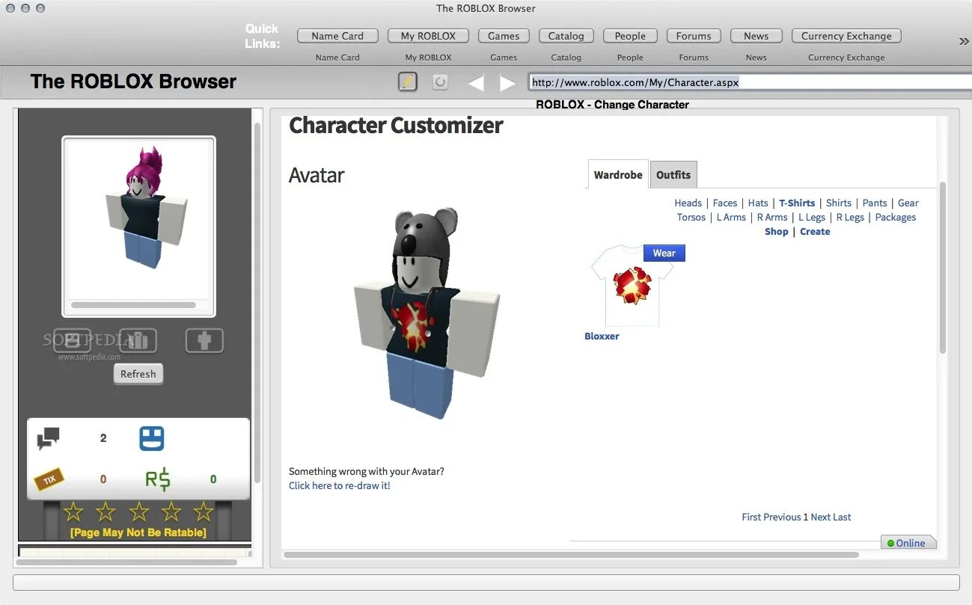Open the Catalog quick link
The width and height of the screenshot is (972, 605).
pos(566,36)
